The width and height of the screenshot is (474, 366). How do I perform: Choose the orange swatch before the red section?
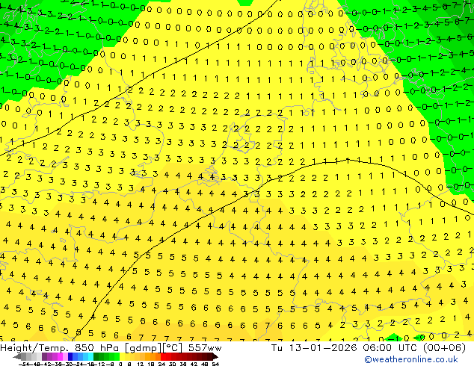point(158,357)
